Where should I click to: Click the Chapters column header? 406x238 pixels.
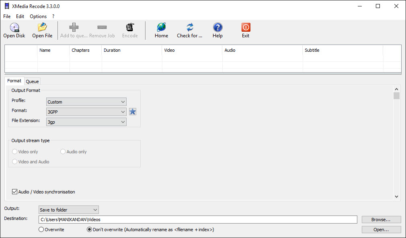(x=86, y=50)
